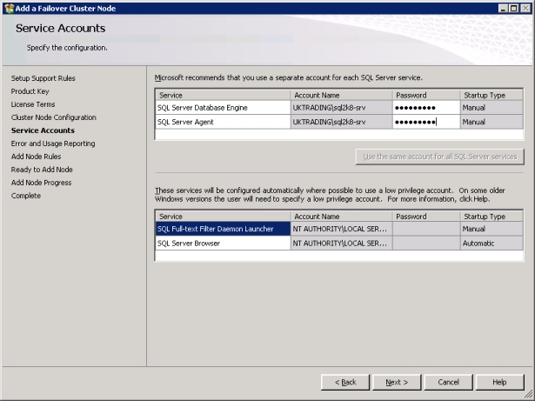
Task: Select Product Key step
Action: click(30, 91)
